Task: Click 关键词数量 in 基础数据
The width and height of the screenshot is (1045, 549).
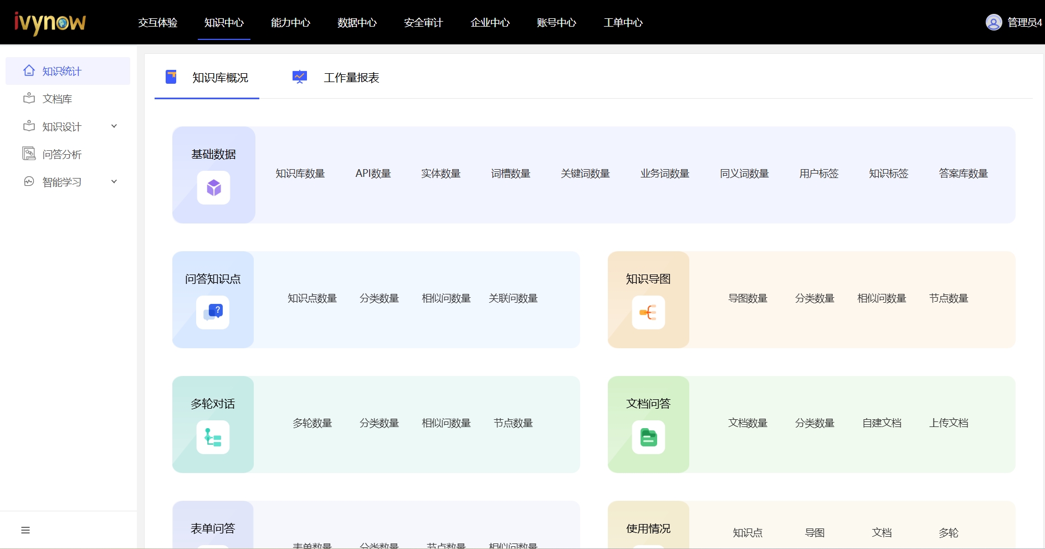Action: [586, 174]
